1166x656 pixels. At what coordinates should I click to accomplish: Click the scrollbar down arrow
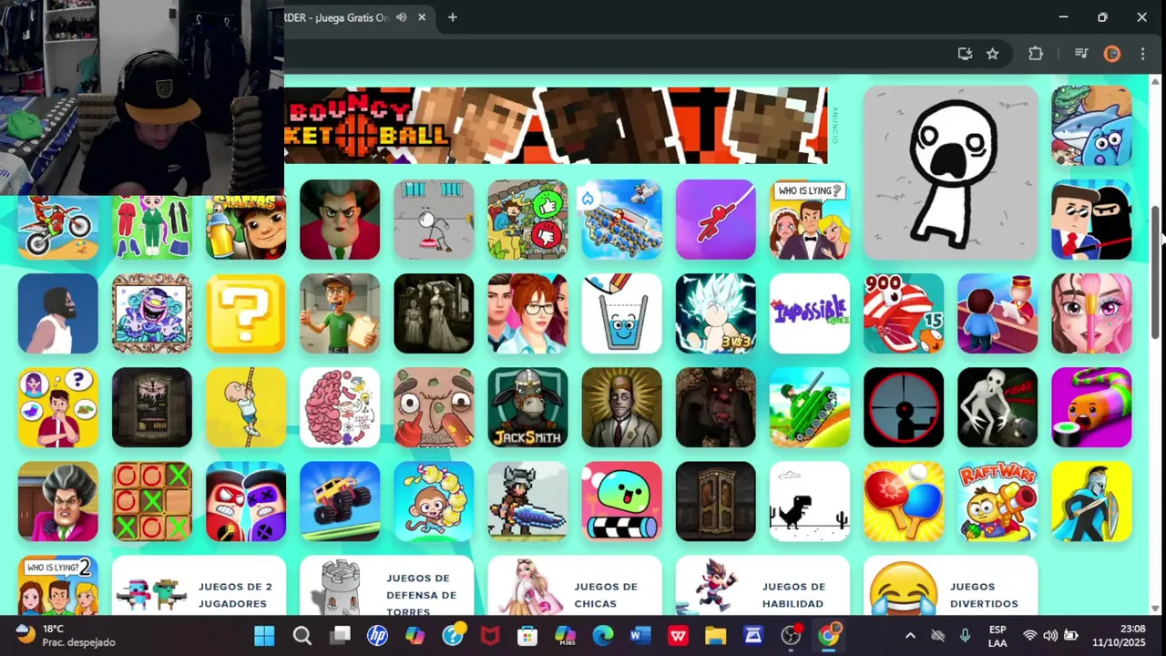(x=1155, y=608)
